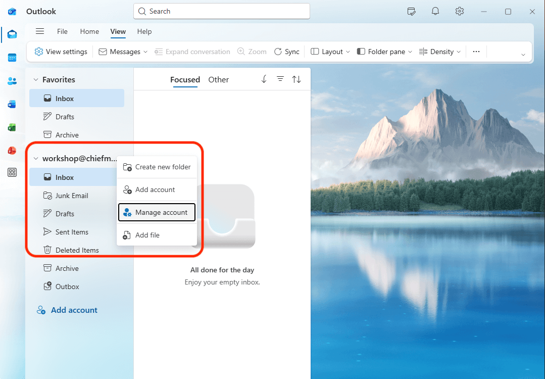Viewport: 545px width, 379px height.
Task: Click in the Search box
Action: [x=222, y=11]
